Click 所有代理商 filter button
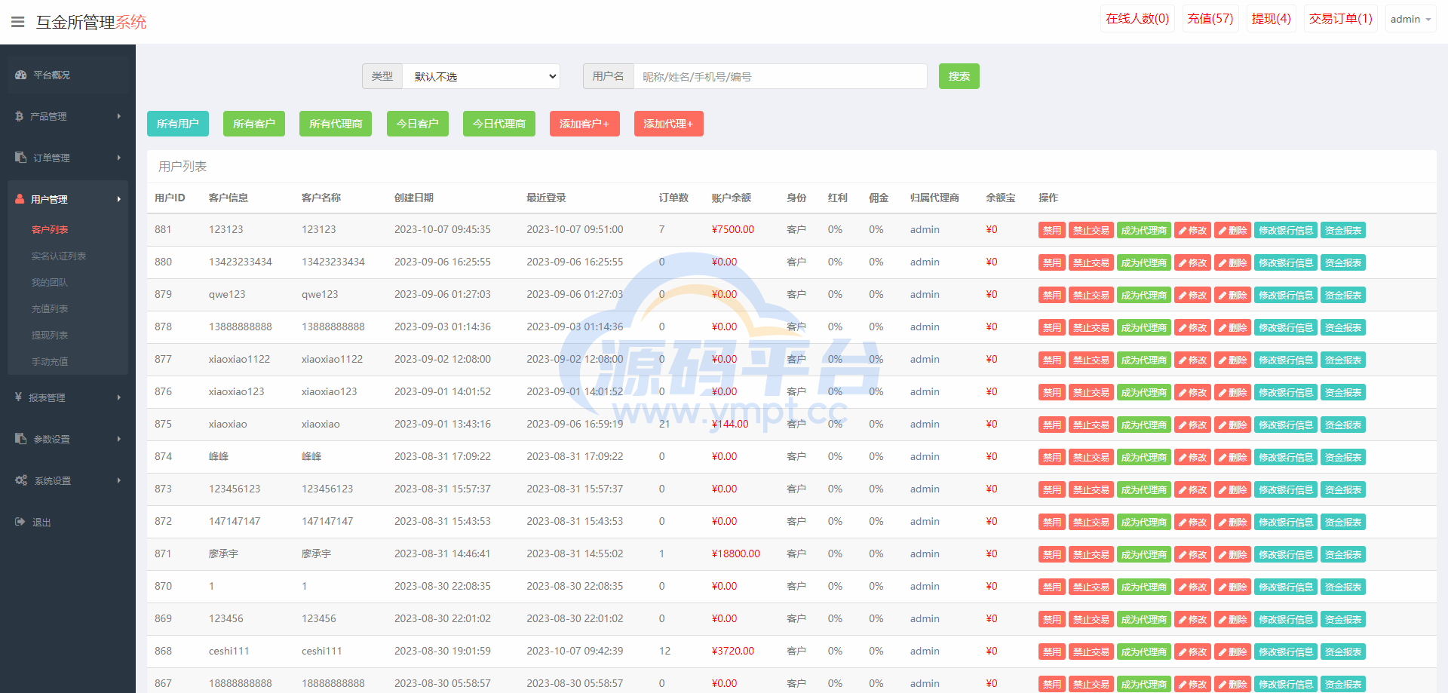 click(x=336, y=124)
